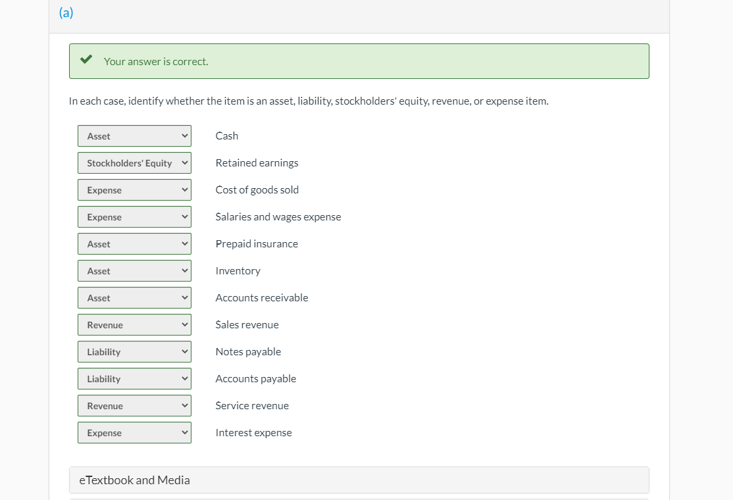Open the Interest expense dropdown

134,433
